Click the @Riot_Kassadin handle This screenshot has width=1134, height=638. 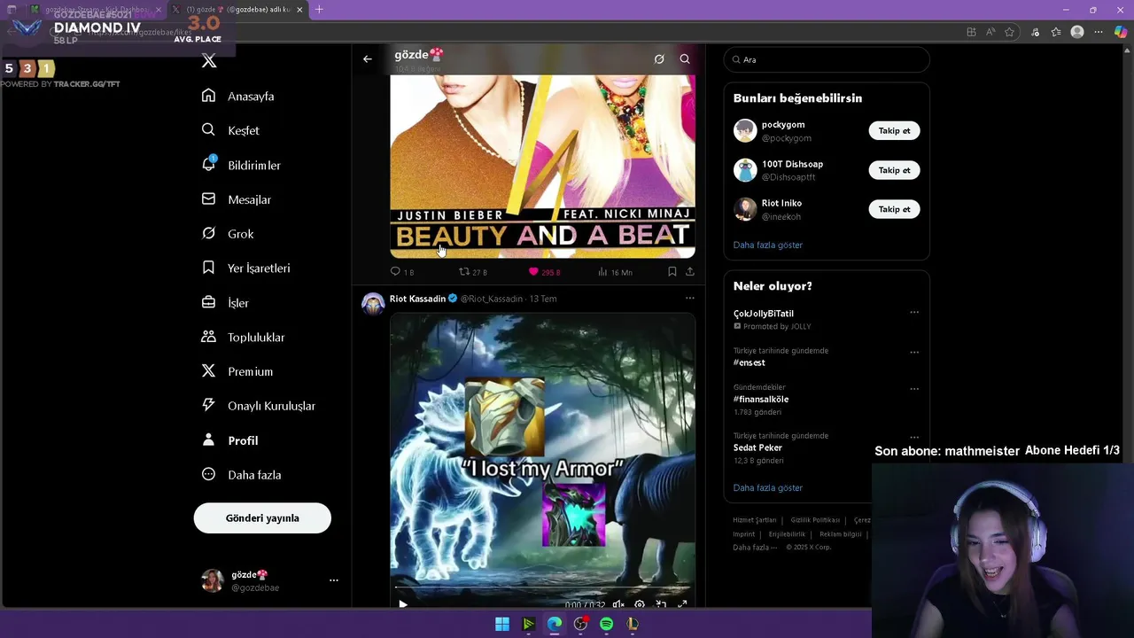[x=492, y=299]
